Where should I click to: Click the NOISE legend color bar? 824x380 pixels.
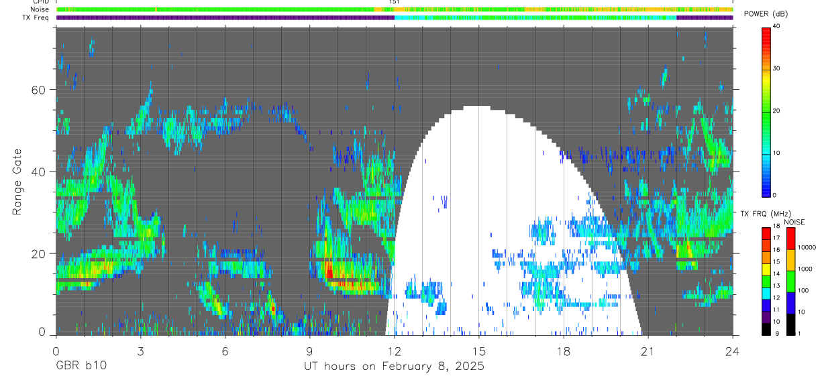point(790,281)
